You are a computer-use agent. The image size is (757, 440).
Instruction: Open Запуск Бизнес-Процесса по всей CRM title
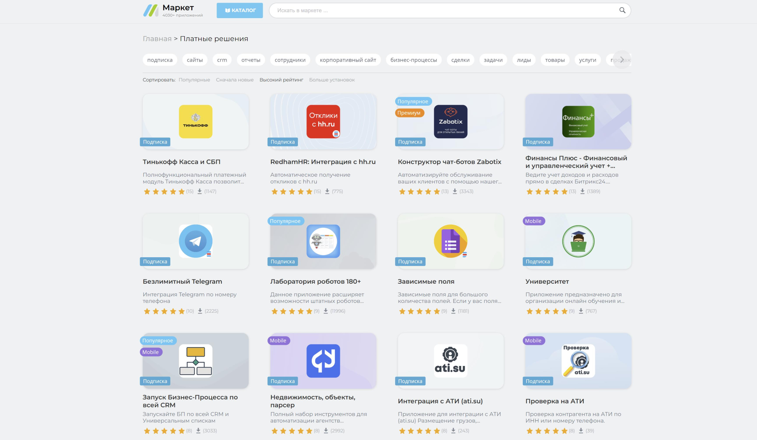(x=190, y=401)
